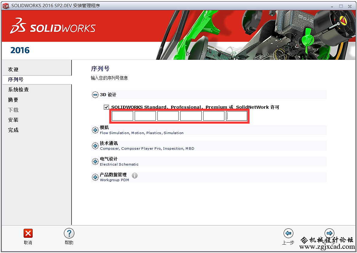Expand the 模拟 section
Viewport: 357px width, 253px height.
95,130
